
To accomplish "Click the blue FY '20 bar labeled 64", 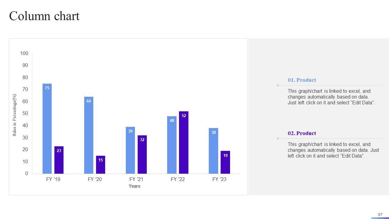I will 89,135.
